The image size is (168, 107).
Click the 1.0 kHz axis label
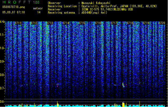point(2,48)
